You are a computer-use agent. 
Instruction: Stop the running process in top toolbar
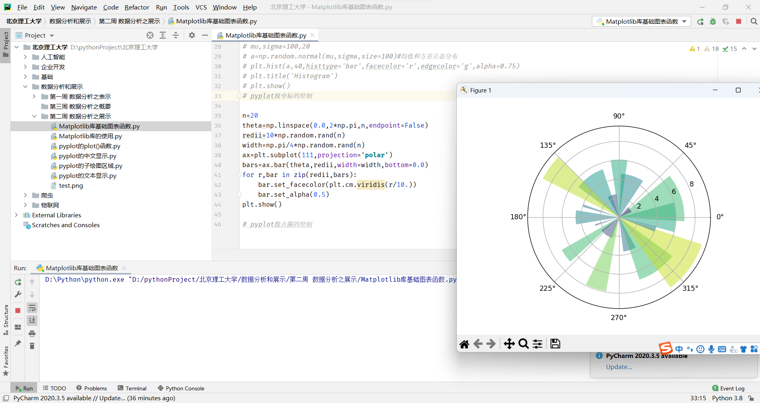pyautogui.click(x=739, y=21)
